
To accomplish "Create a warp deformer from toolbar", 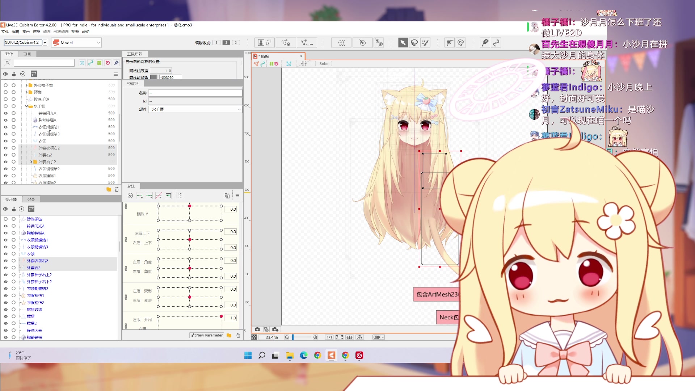I will click(341, 43).
